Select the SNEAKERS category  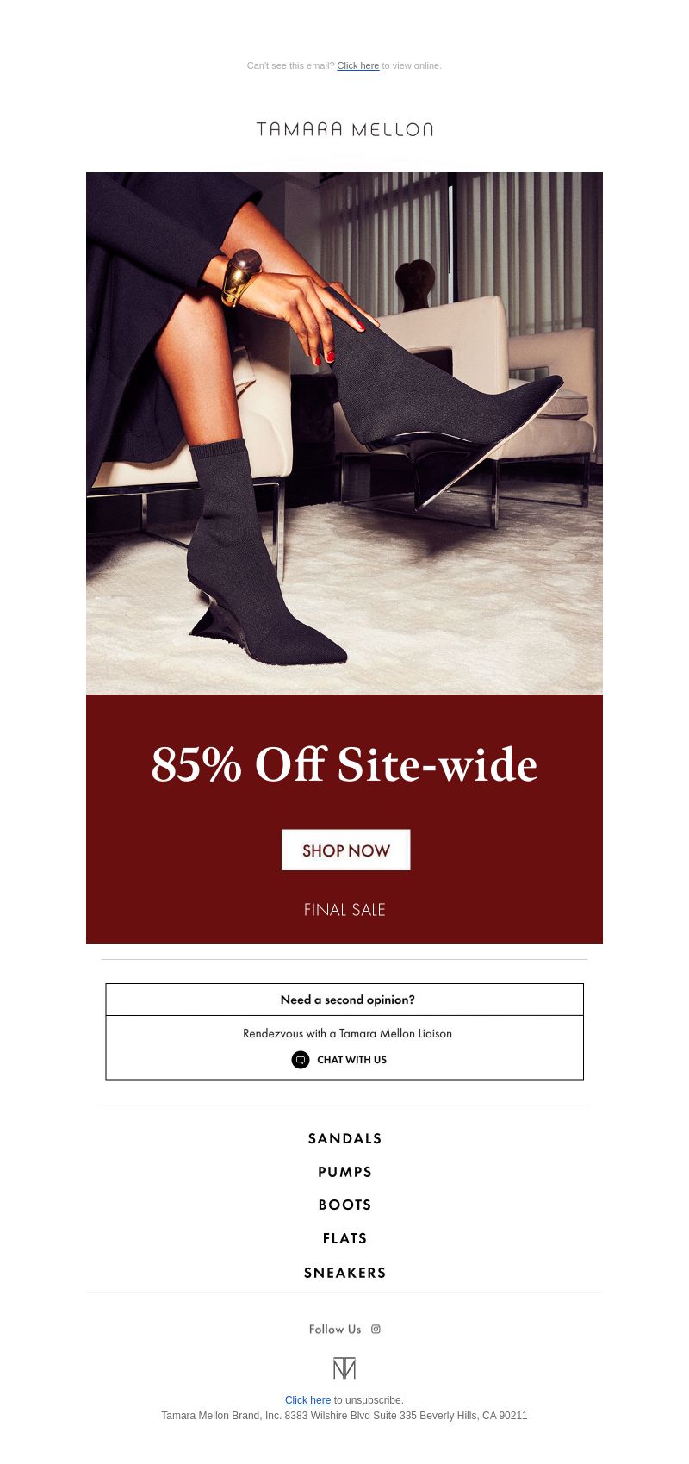pyautogui.click(x=344, y=1273)
